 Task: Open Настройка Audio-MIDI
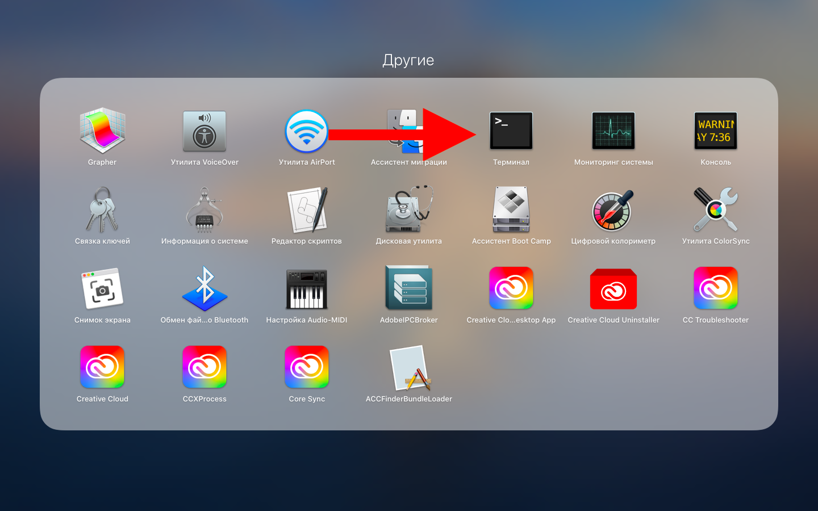307,288
